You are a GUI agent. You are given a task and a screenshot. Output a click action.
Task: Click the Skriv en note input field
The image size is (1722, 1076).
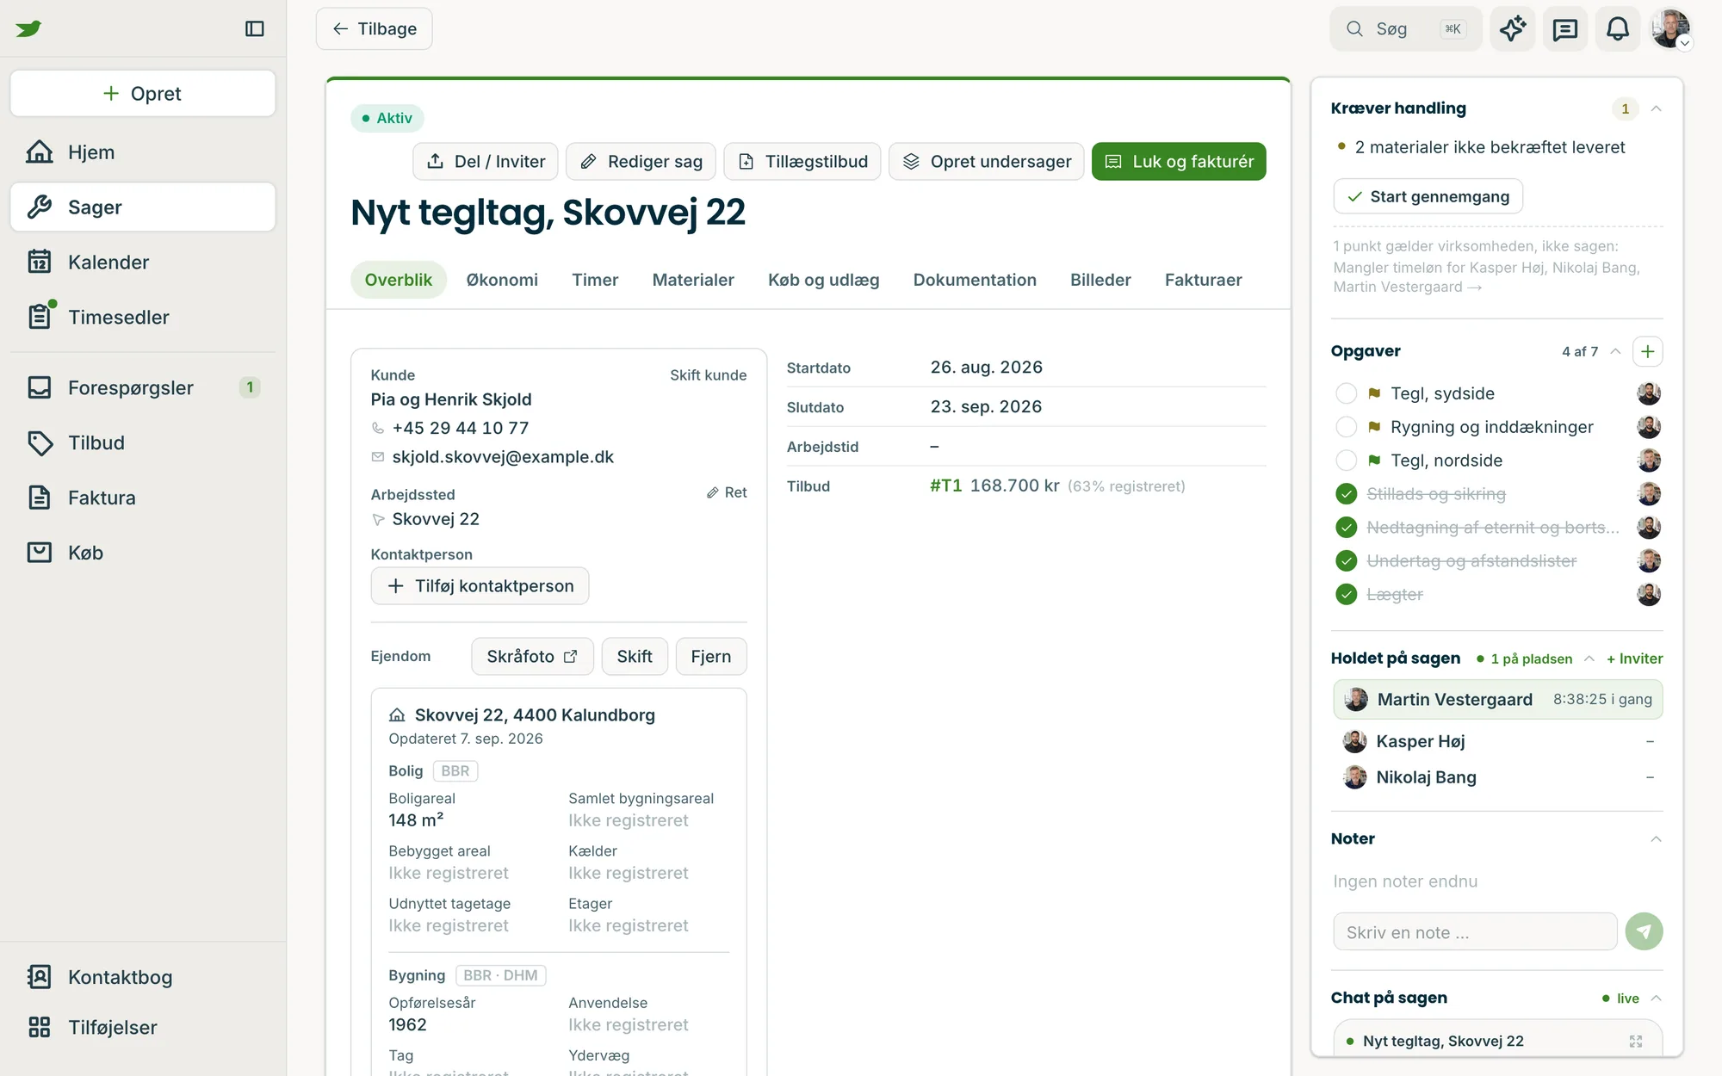[1475, 932]
